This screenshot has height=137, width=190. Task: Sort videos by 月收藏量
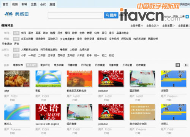141,65
